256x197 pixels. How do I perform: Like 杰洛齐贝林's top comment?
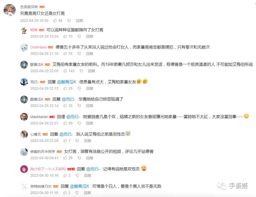(x=55, y=21)
